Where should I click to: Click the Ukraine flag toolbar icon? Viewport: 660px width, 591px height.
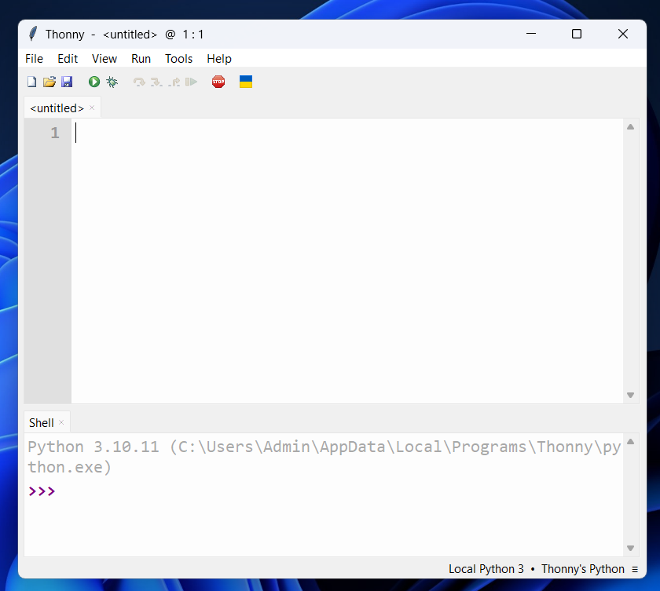click(246, 82)
